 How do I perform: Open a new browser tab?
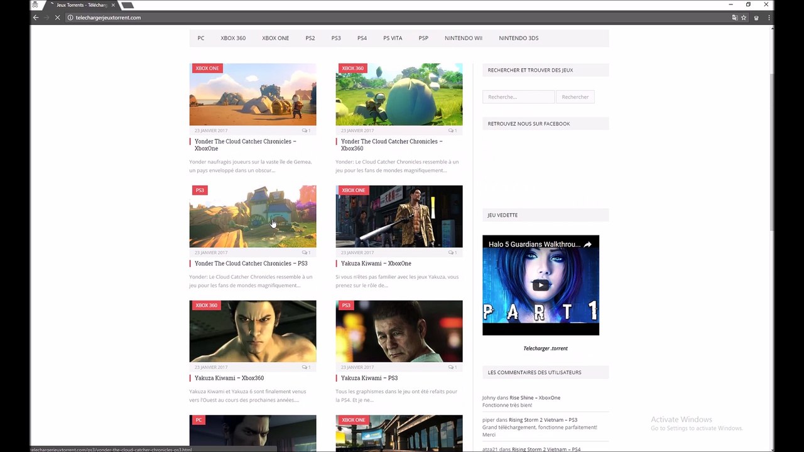pyautogui.click(x=128, y=5)
